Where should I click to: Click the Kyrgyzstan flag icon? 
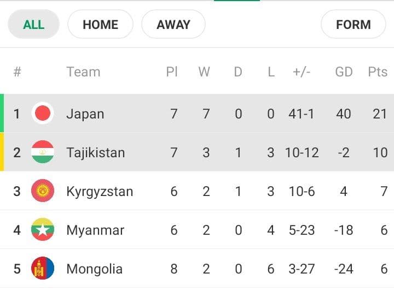(43, 191)
